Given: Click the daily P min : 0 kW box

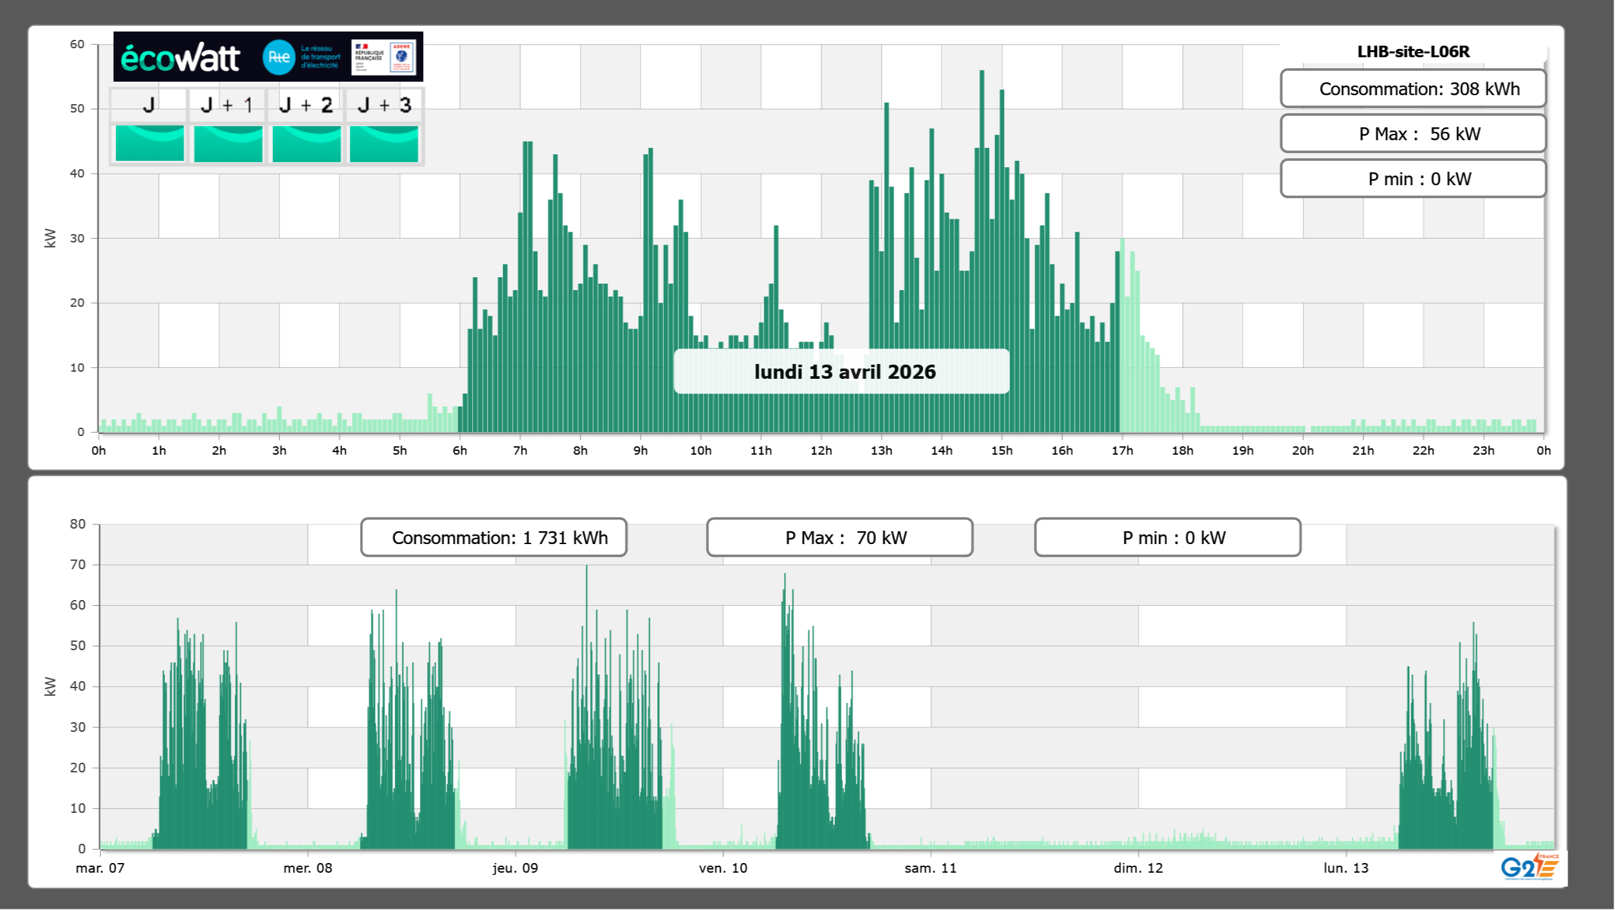Looking at the screenshot, I should pyautogui.click(x=1412, y=179).
